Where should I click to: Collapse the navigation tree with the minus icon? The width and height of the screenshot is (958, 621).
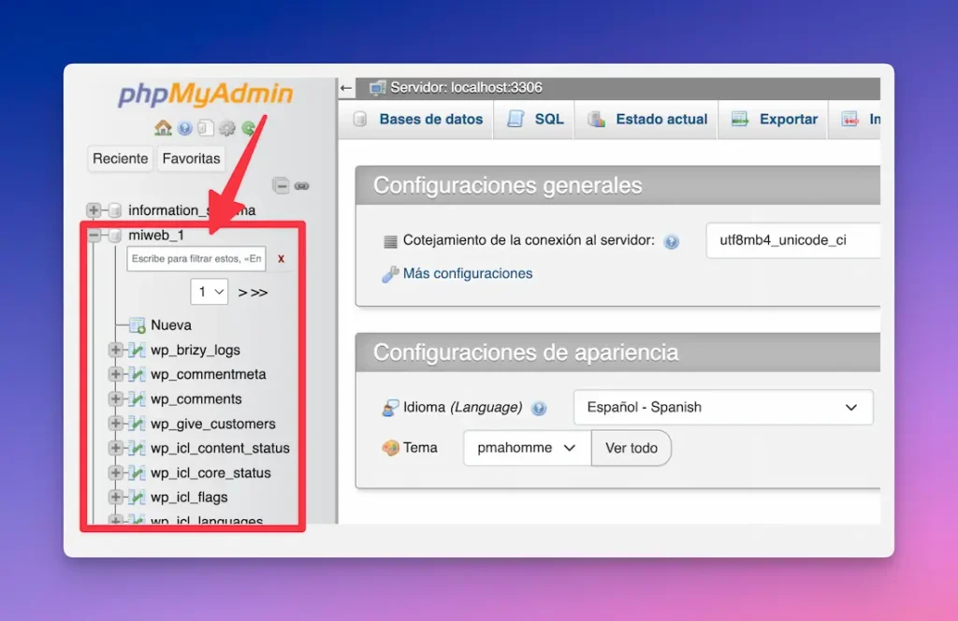click(280, 187)
